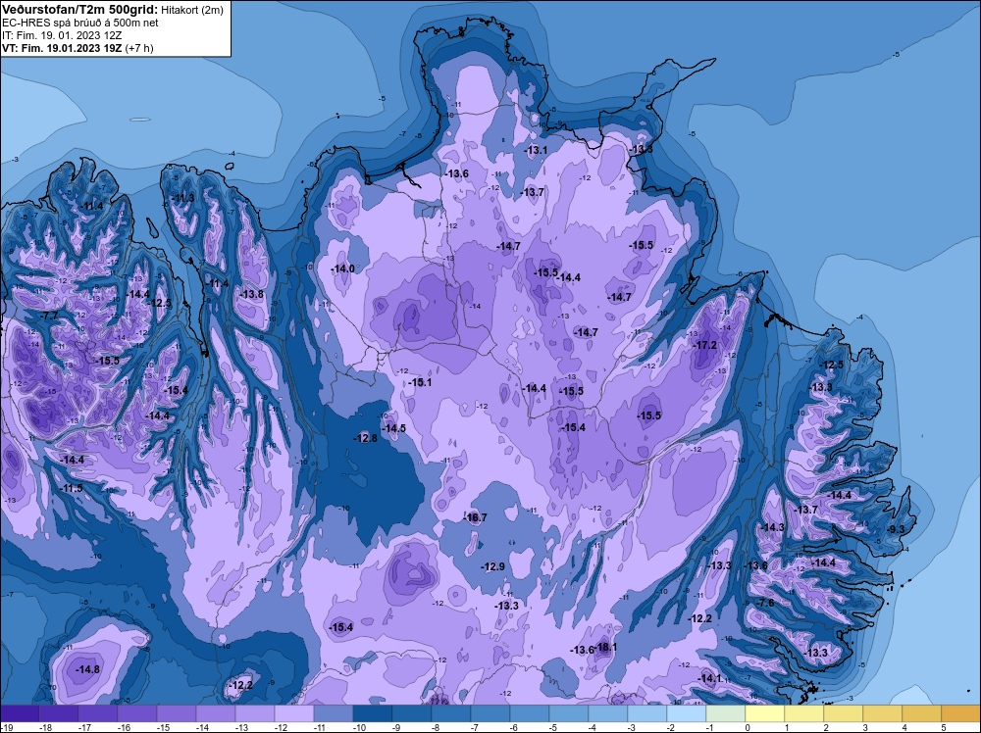Click the -12.8 temperature label
Image resolution: width=981 pixels, height=733 pixels.
coord(365,438)
